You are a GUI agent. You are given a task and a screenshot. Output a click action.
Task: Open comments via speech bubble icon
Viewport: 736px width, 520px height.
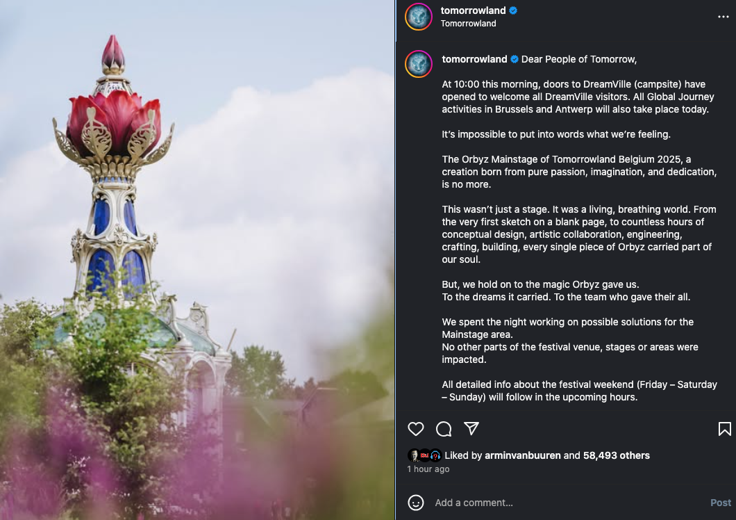[444, 429]
